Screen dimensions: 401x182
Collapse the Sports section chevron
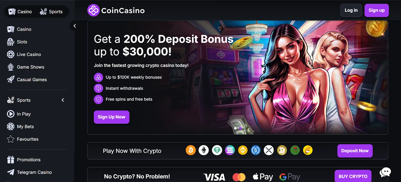[x=63, y=100]
